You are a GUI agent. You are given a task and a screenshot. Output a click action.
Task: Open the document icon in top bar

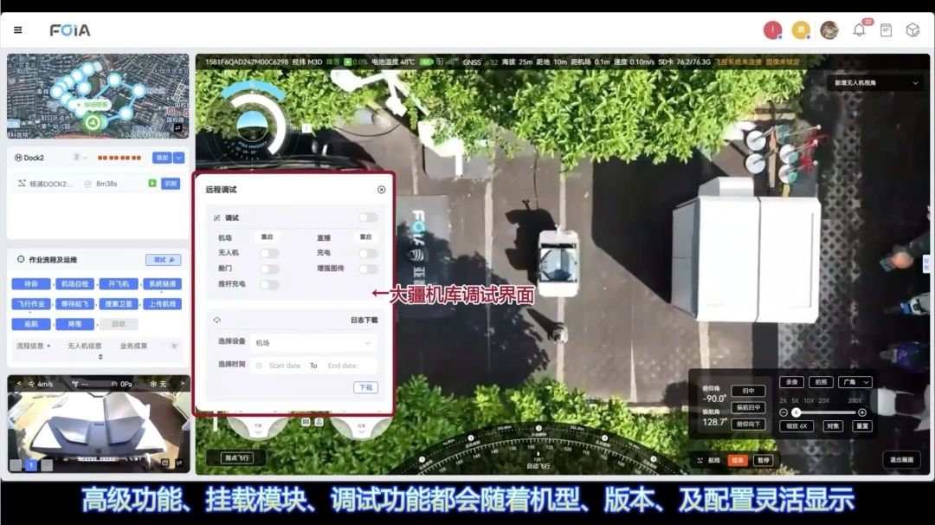(886, 30)
